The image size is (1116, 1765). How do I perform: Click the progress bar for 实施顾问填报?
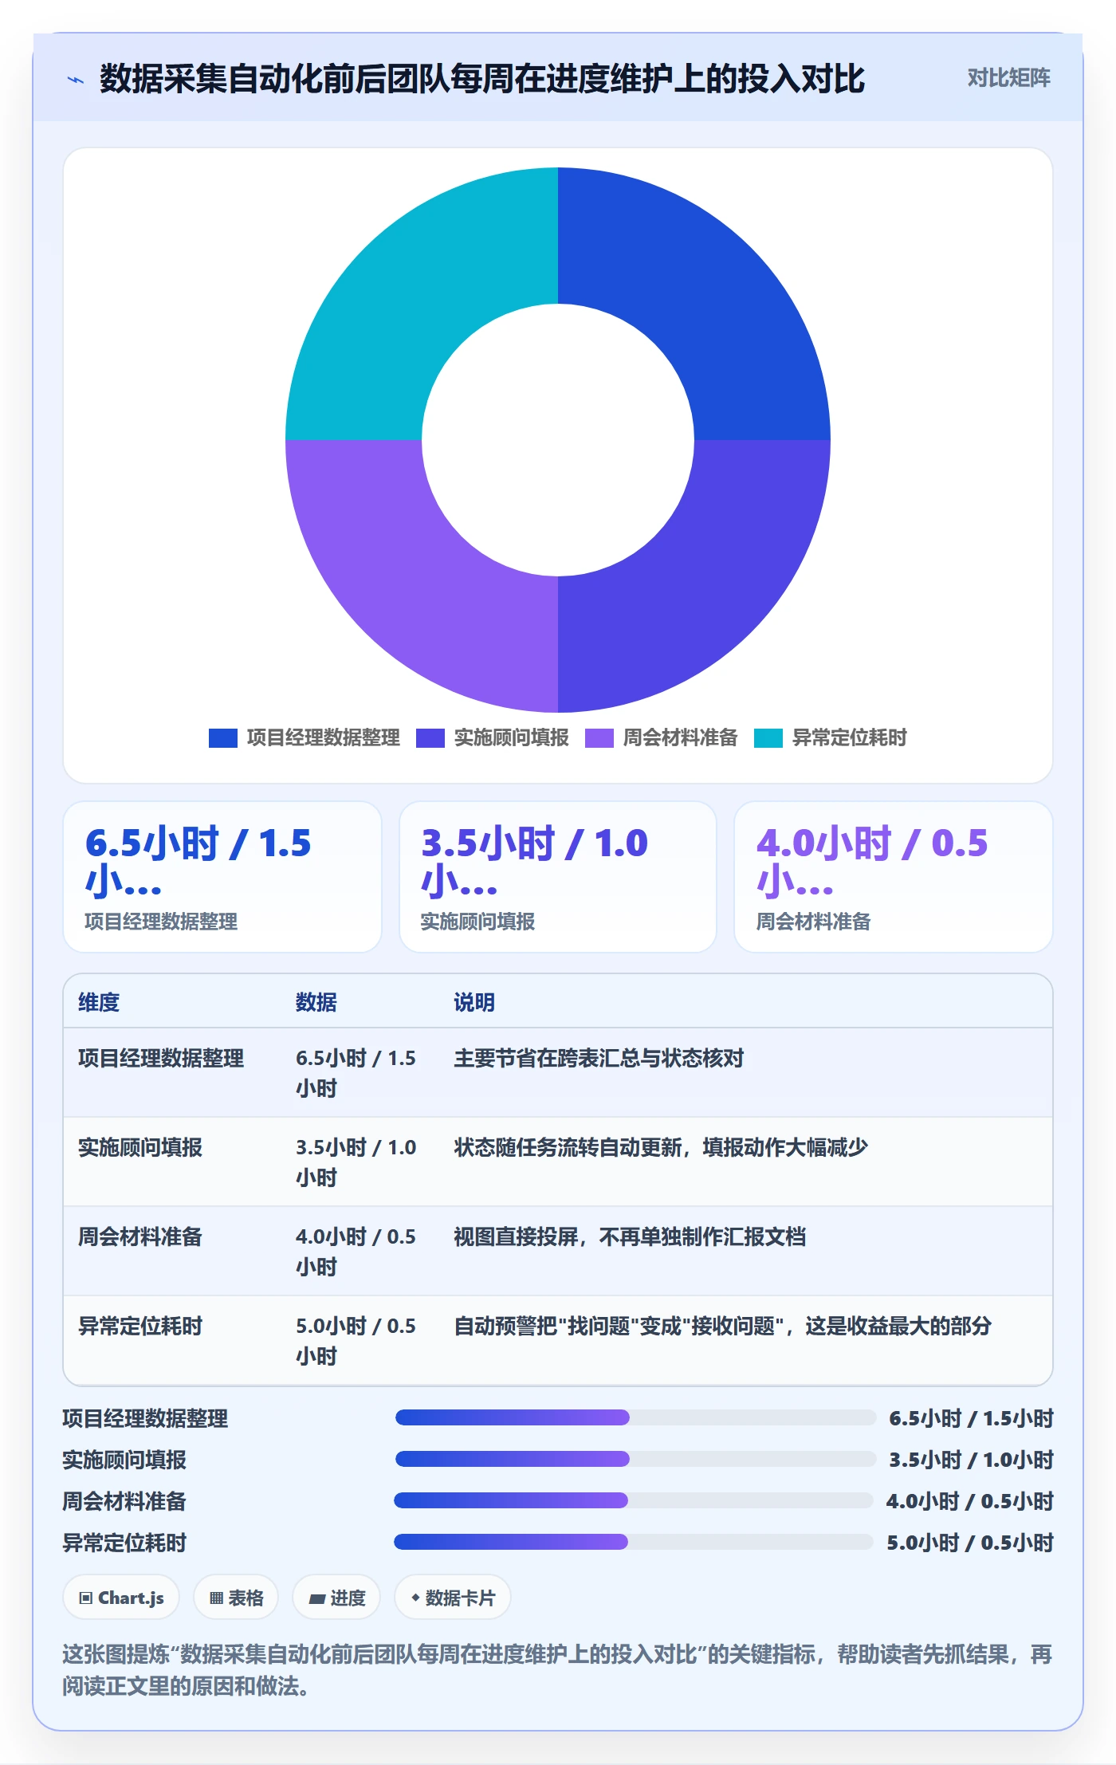click(x=635, y=1459)
